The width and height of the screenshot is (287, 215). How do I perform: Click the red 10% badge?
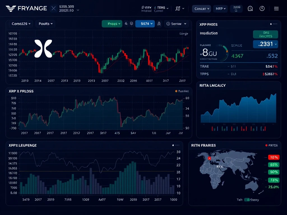click(274, 157)
